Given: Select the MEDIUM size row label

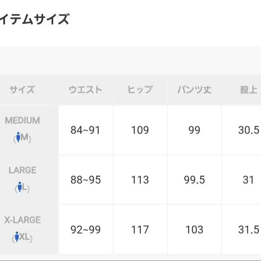Looking at the screenshot, I should (22, 121).
